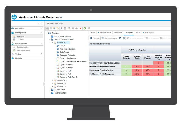
Task: Click the sidebar back arrow
Action: [x=38, y=24]
